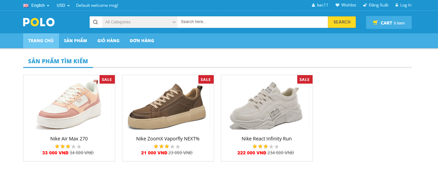Focus the Search here text field
This screenshot has height=171, width=438.
(253, 22)
